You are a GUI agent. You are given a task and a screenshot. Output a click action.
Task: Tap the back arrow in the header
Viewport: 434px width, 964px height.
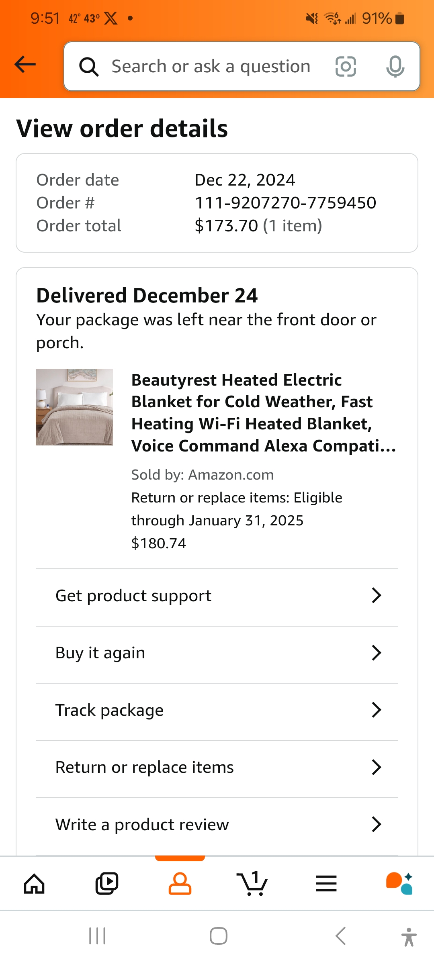[x=25, y=65]
